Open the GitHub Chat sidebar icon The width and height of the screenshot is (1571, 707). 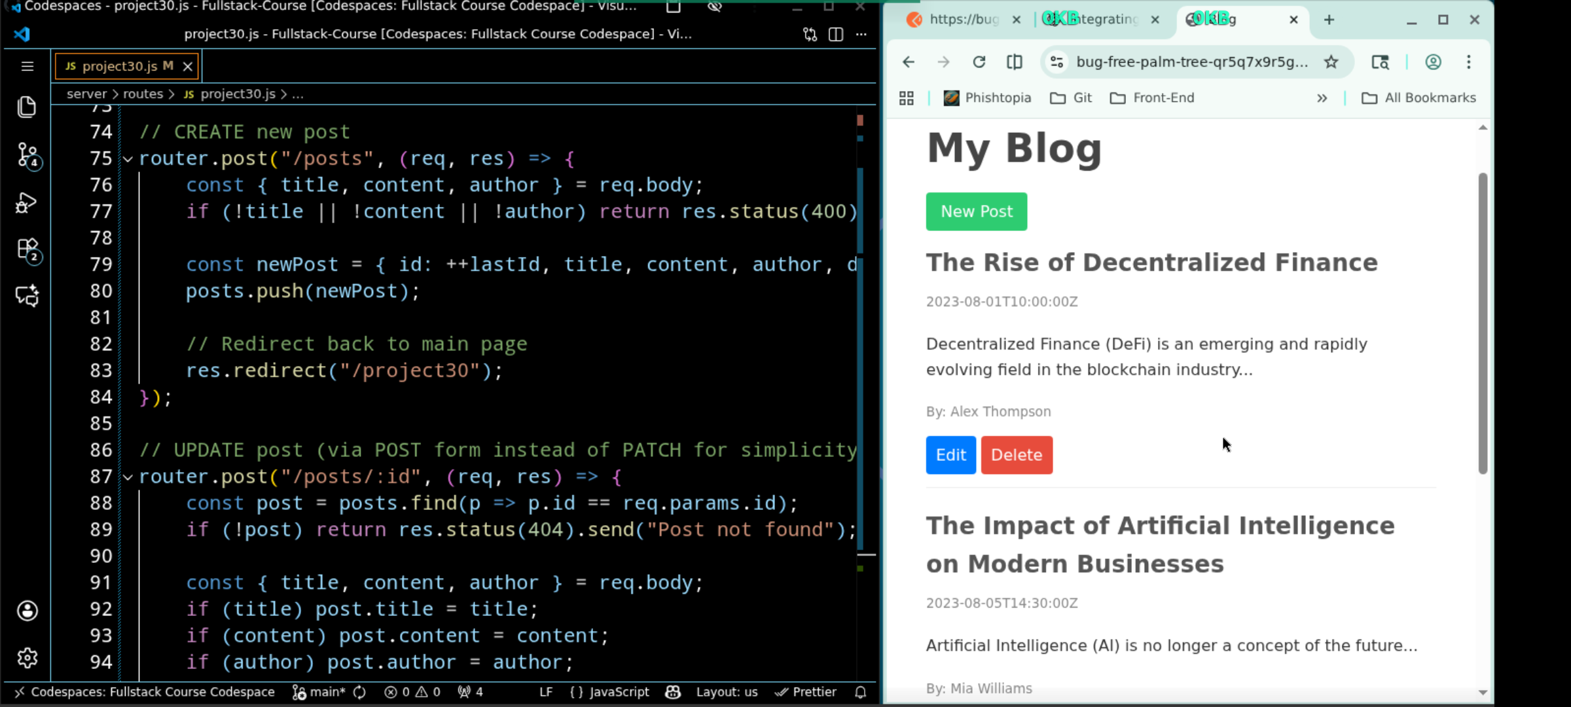point(27,296)
